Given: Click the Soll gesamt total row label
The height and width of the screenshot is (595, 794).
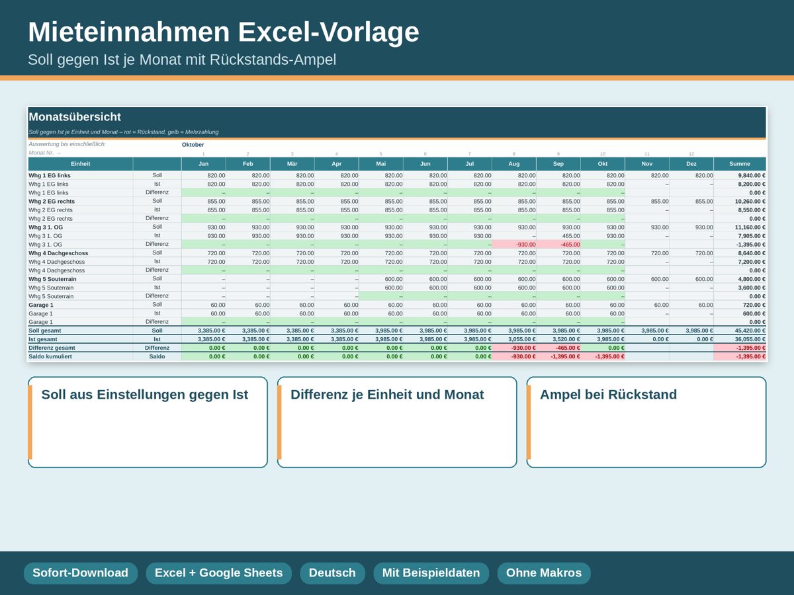Looking at the screenshot, I should pyautogui.click(x=46, y=331).
